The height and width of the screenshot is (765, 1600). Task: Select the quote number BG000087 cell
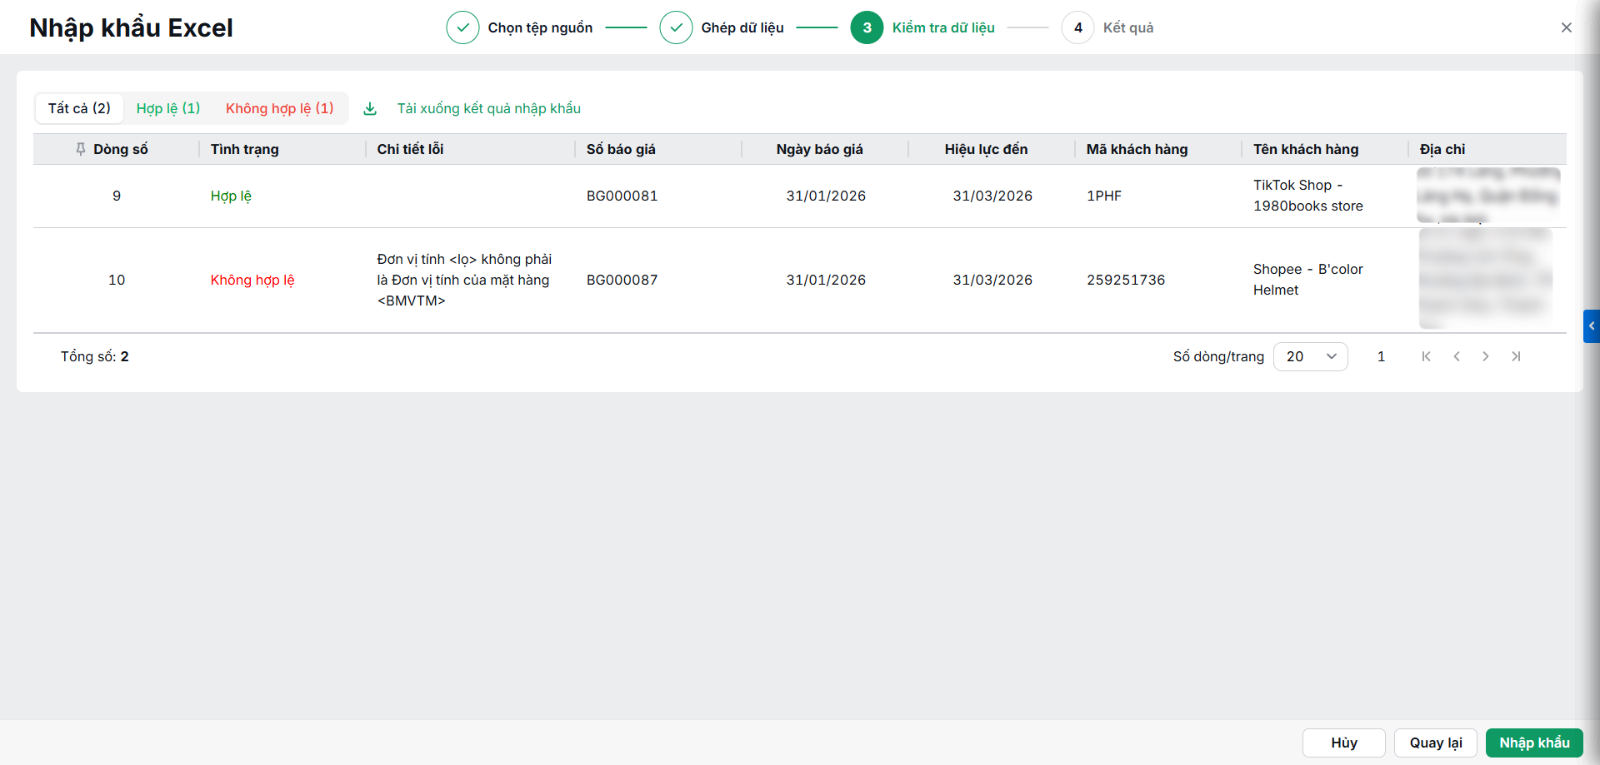(622, 280)
